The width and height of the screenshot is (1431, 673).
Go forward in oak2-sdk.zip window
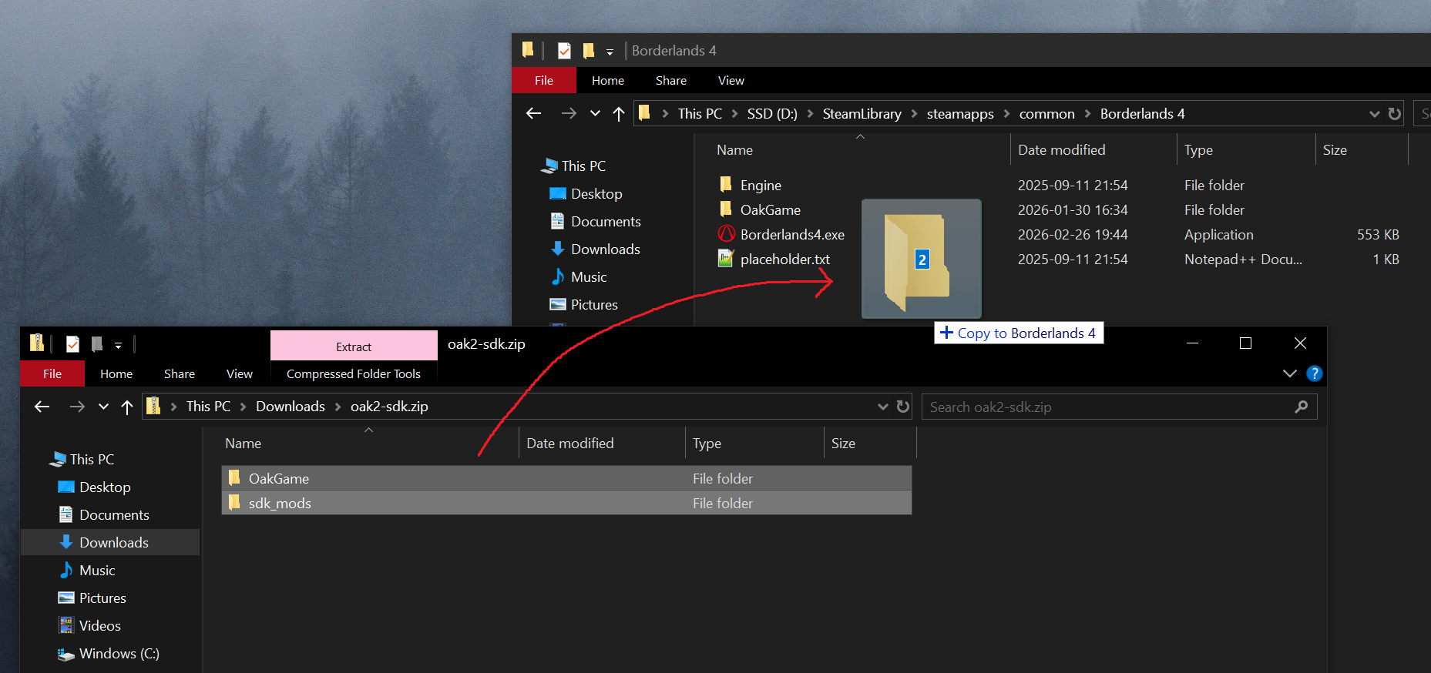pos(77,407)
